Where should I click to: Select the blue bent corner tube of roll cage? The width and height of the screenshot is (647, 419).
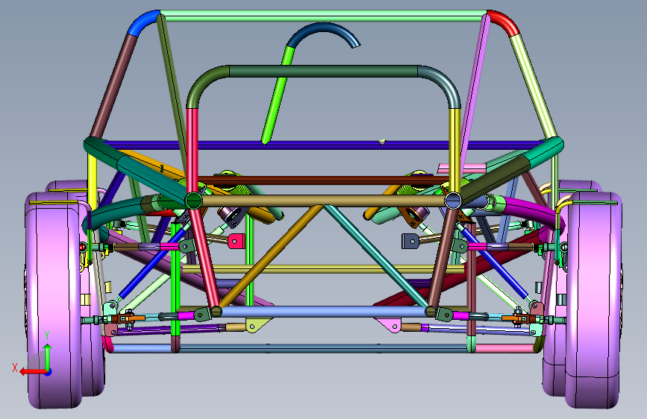(x=143, y=22)
